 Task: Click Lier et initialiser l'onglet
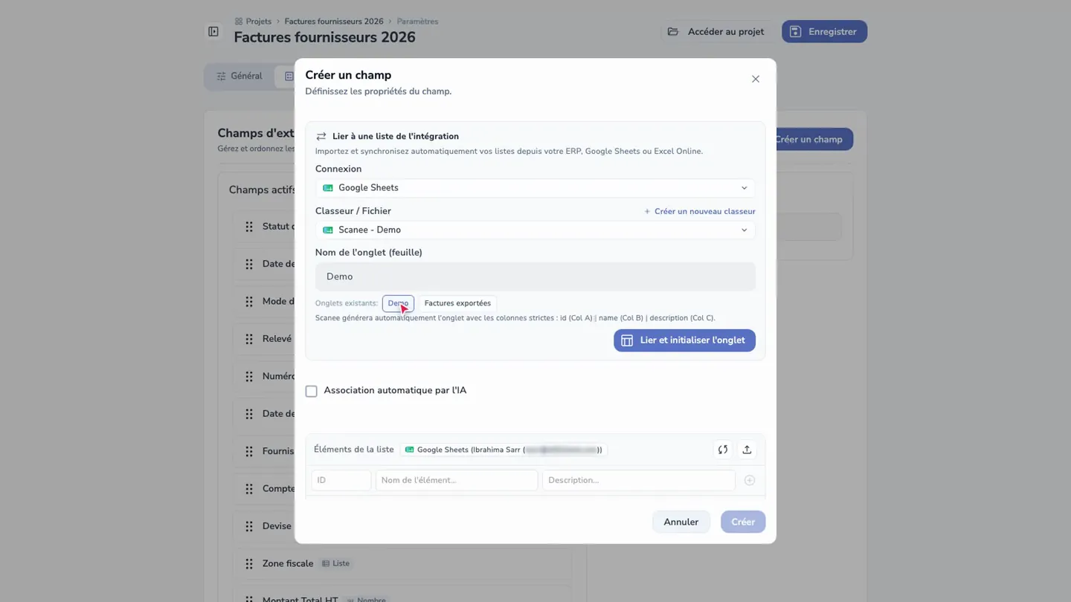coord(684,340)
